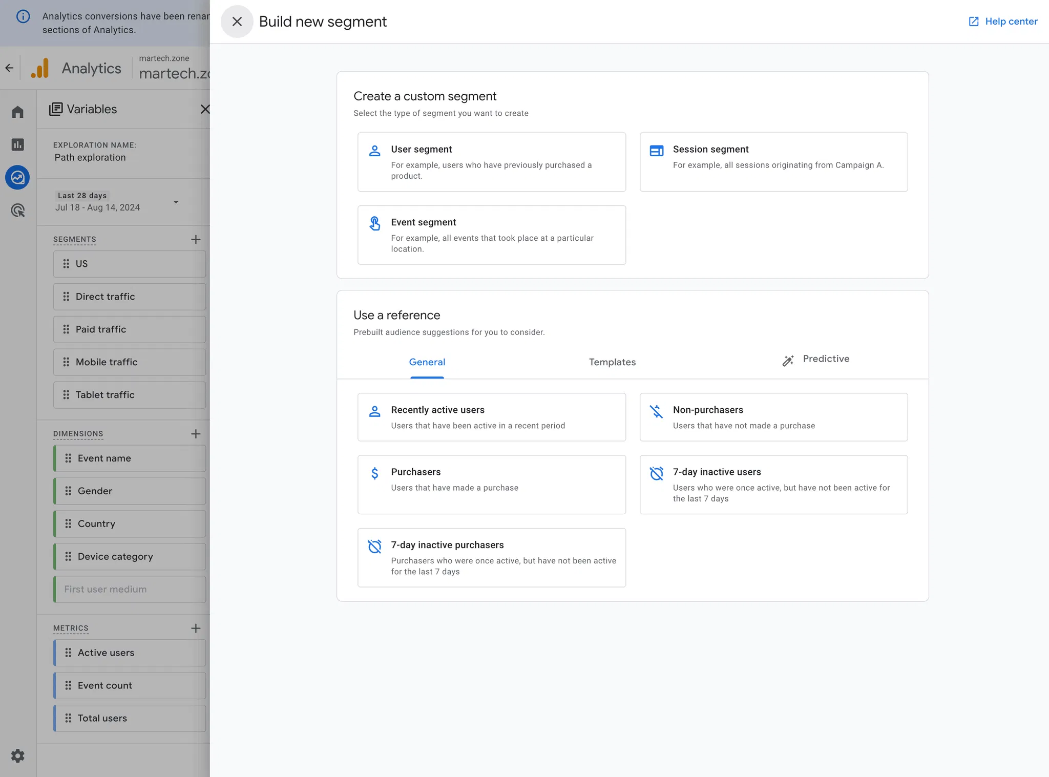
Task: Open Admin settings gear icon
Action: tap(18, 755)
